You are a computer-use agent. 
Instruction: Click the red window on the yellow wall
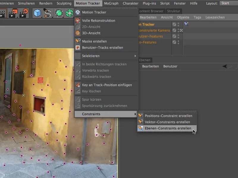39,104
